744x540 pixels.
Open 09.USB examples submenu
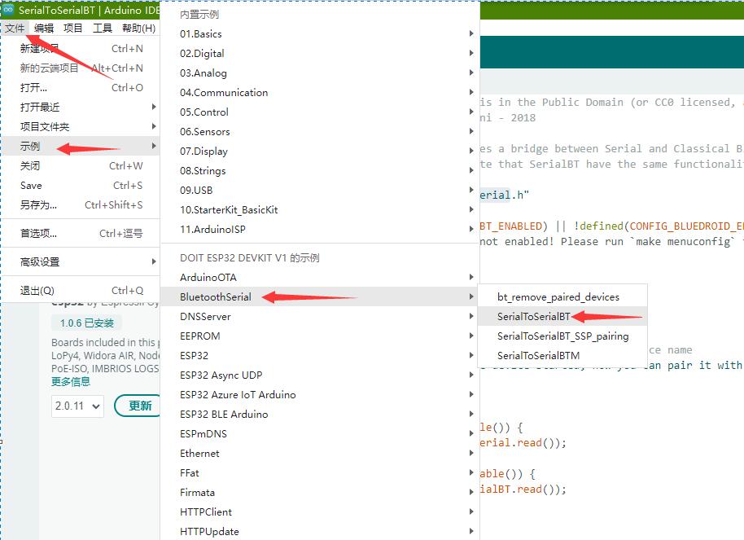click(320, 190)
